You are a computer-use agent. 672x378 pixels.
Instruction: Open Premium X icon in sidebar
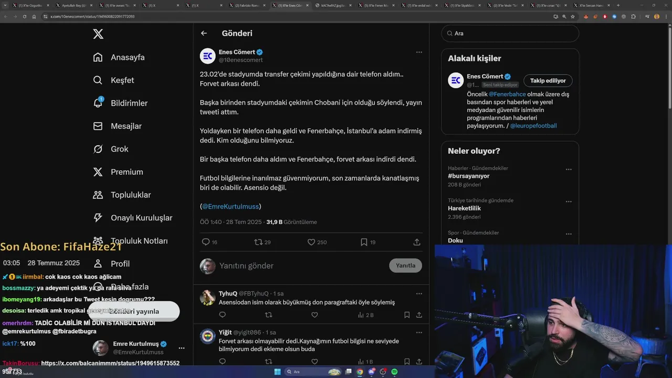point(98,172)
